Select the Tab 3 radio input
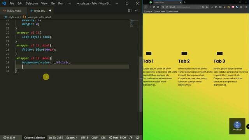This screenshot has width=249, height=140. tap(219, 53)
